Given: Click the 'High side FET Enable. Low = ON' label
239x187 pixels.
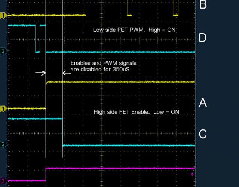Looking at the screenshot, I should 136,112.
